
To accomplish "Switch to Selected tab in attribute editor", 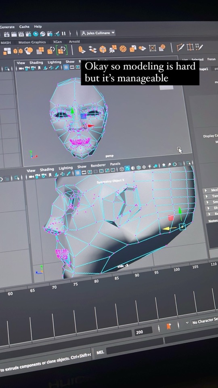I will click(x=197, y=59).
